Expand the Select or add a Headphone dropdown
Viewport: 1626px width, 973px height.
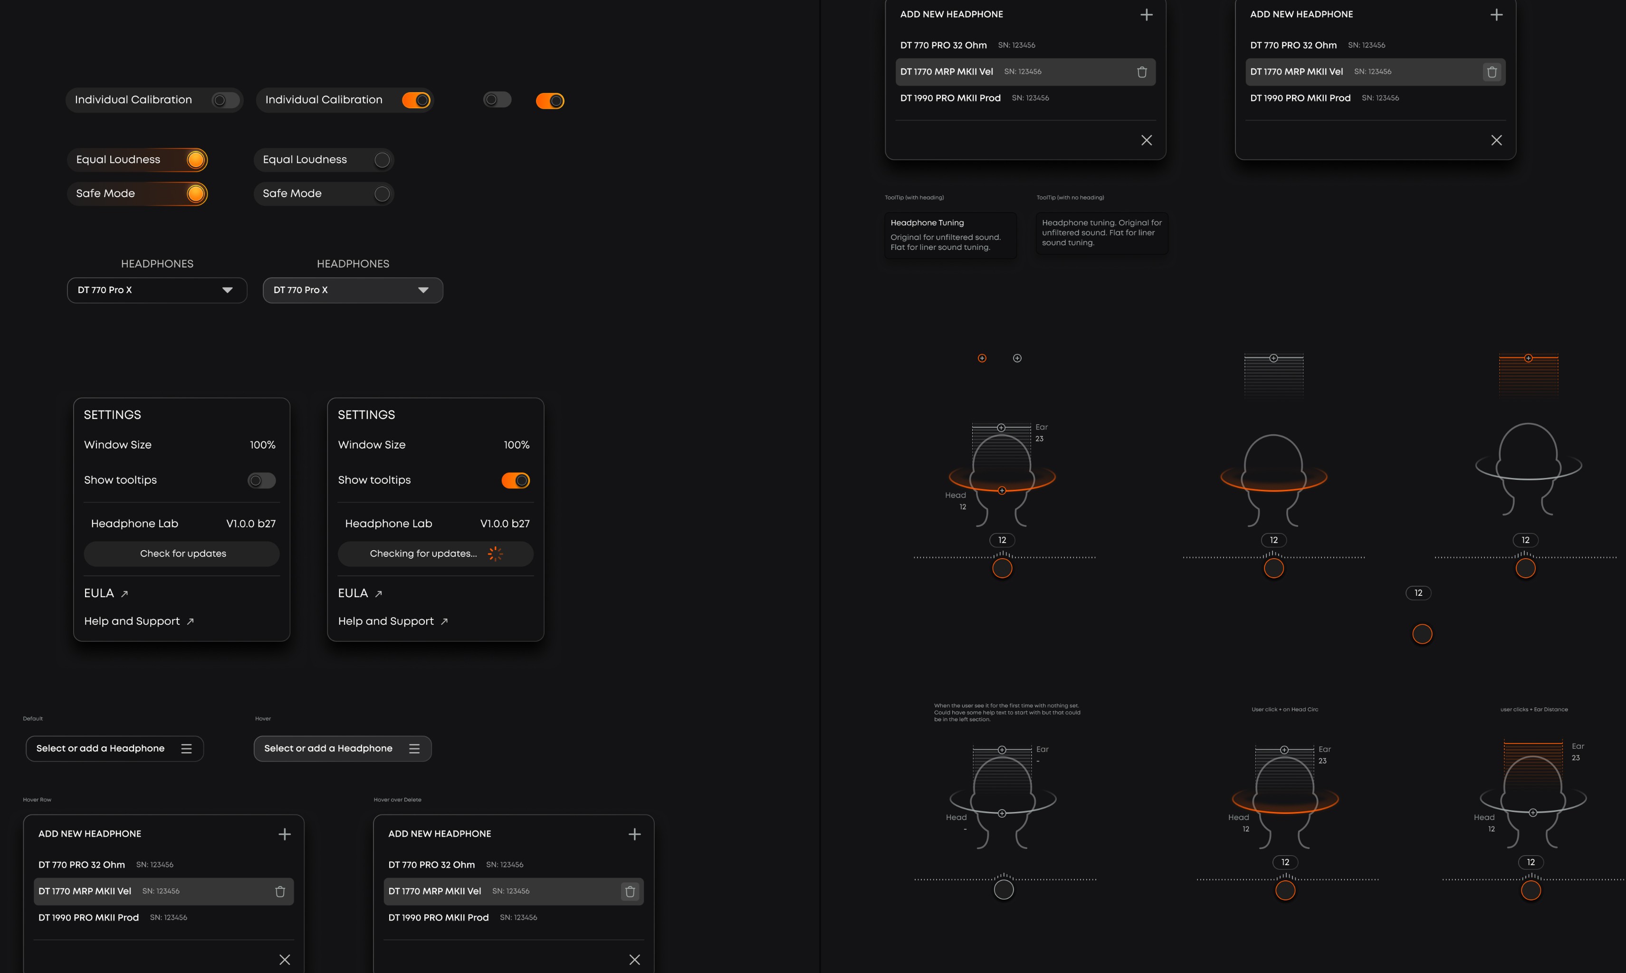point(114,748)
